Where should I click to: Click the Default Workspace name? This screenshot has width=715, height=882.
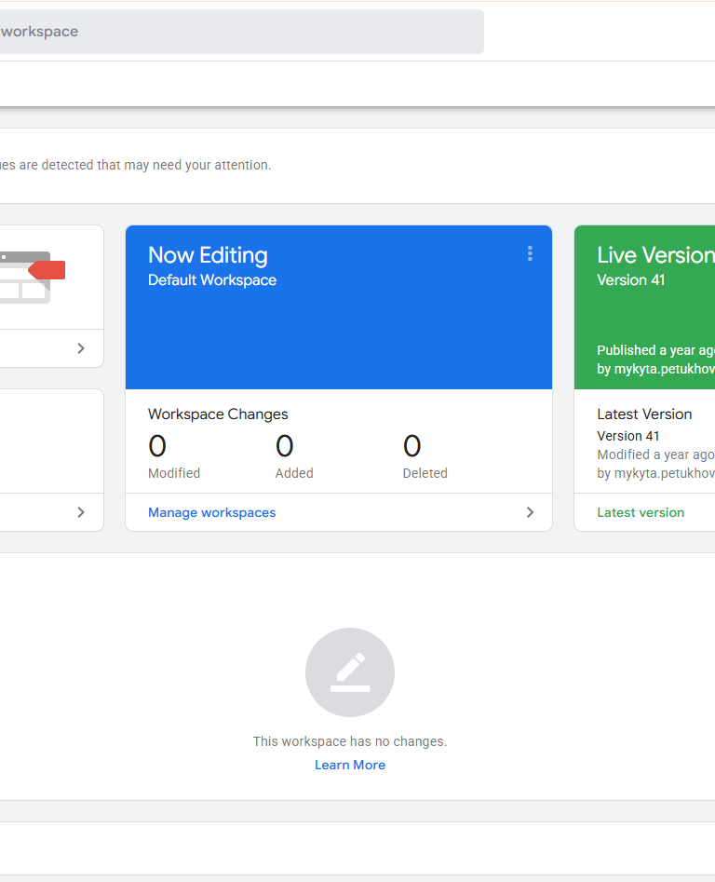[x=212, y=279]
